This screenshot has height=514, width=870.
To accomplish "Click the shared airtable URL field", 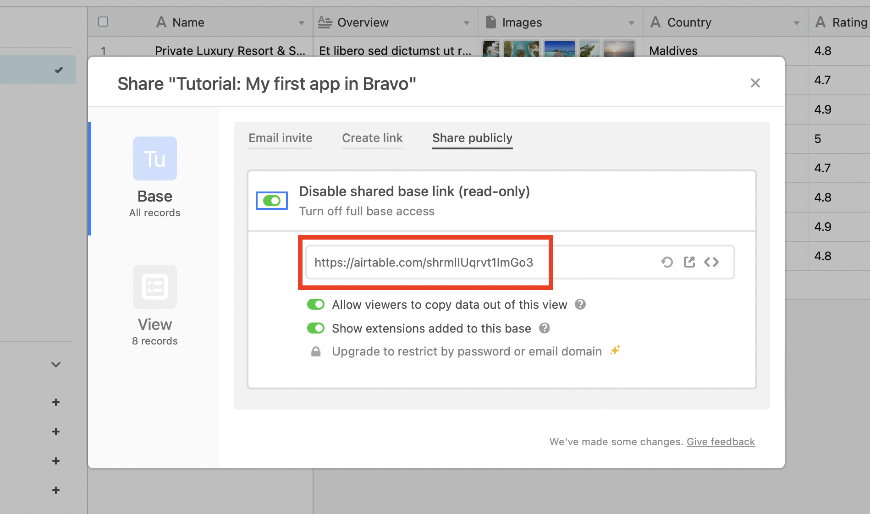I will click(520, 262).
